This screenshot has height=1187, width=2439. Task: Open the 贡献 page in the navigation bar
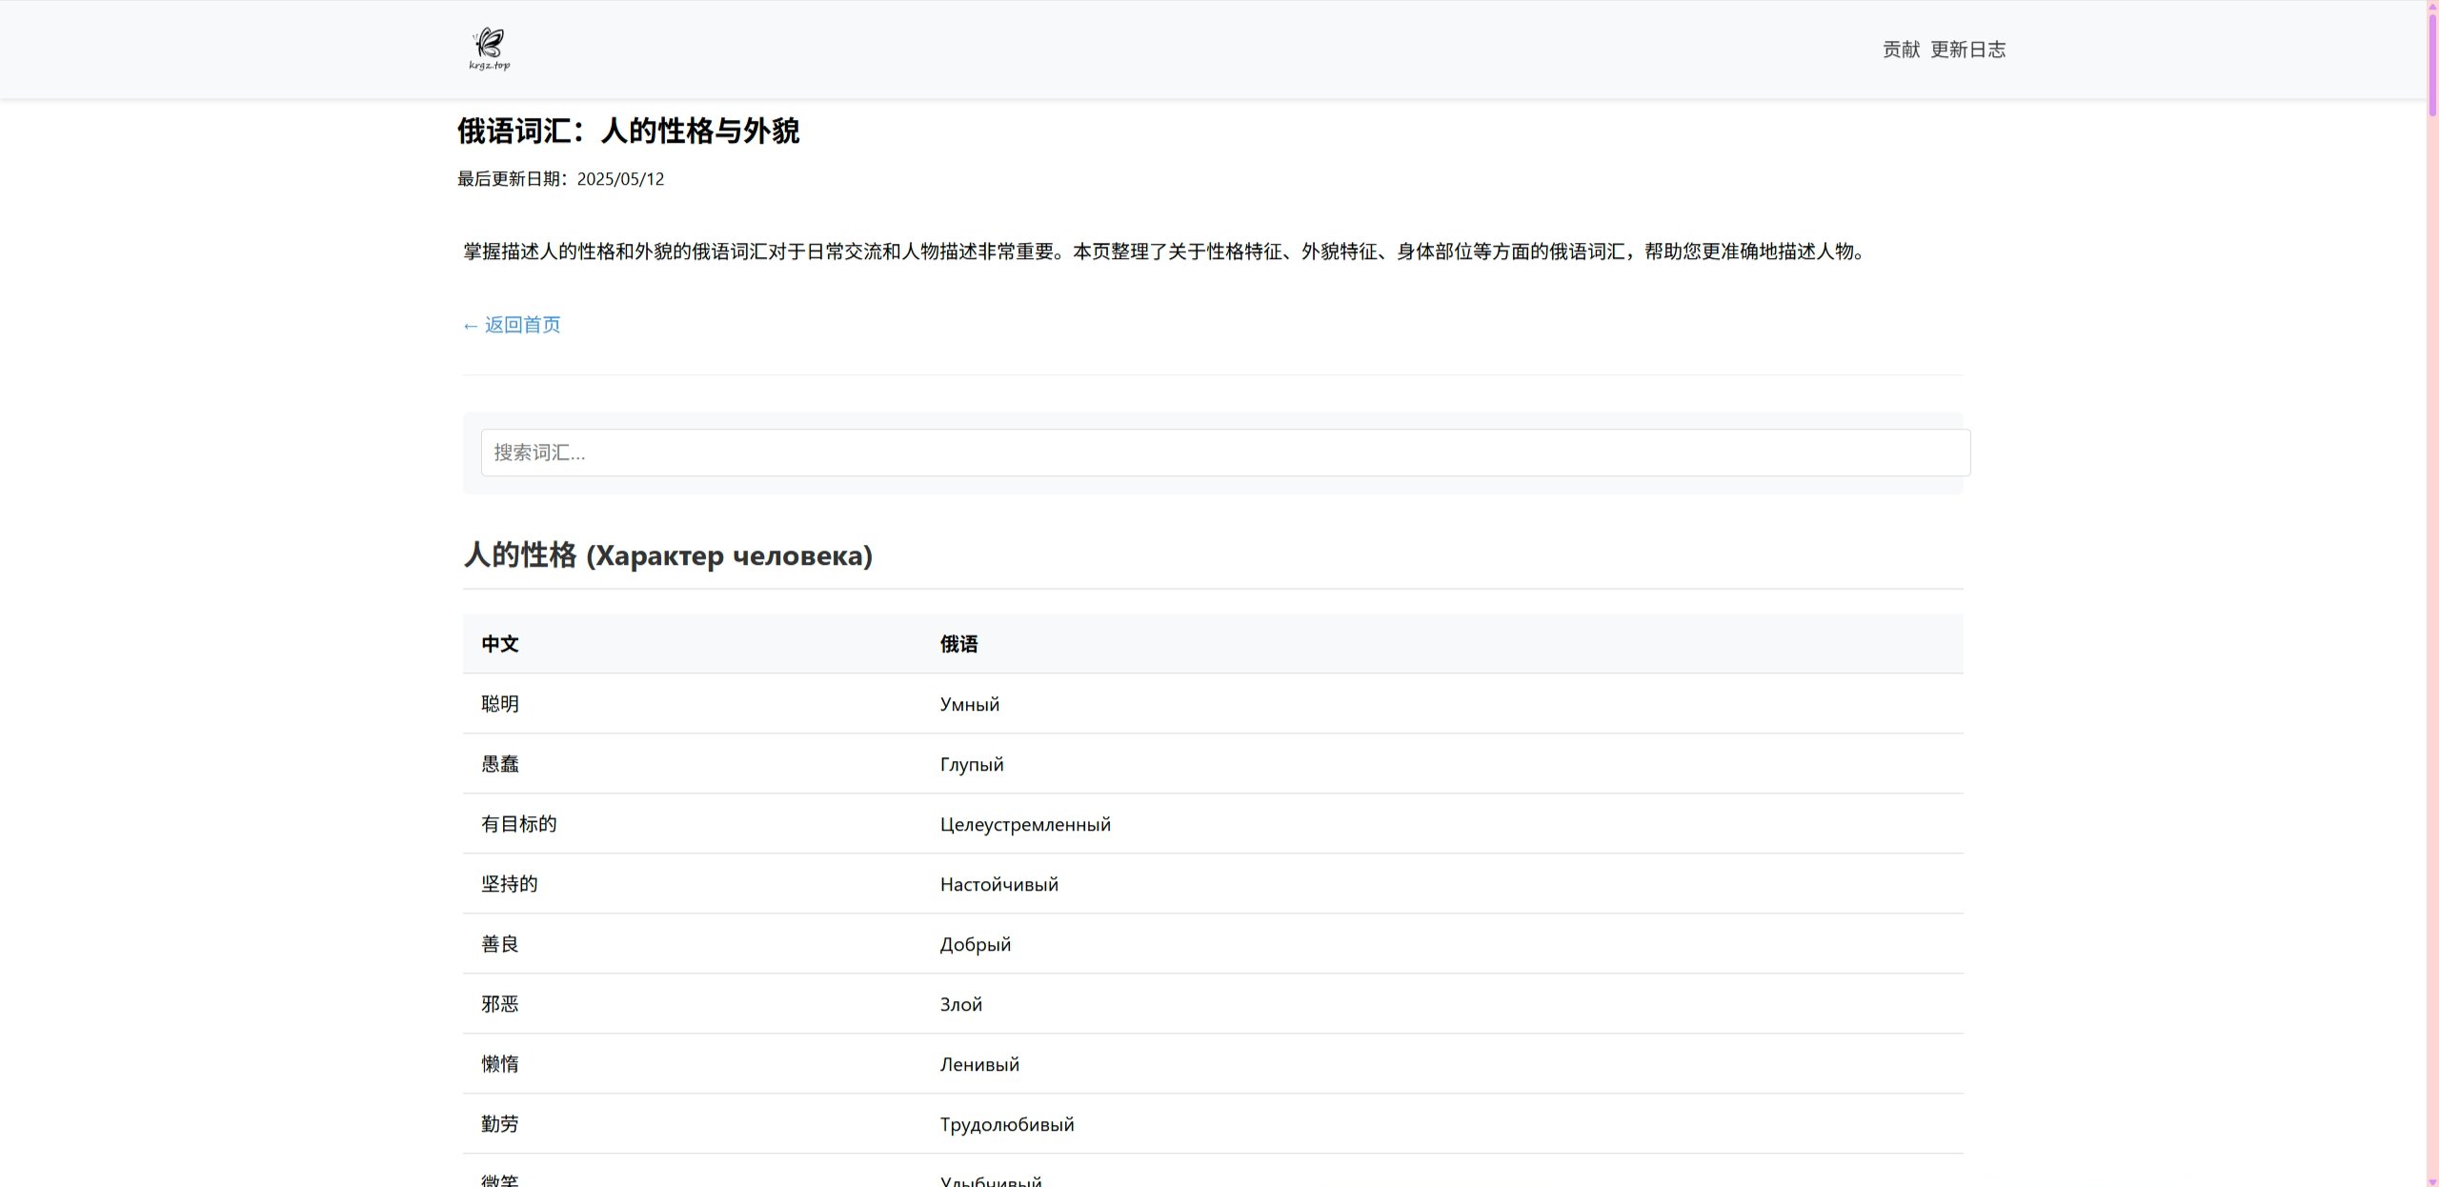click(x=1902, y=49)
